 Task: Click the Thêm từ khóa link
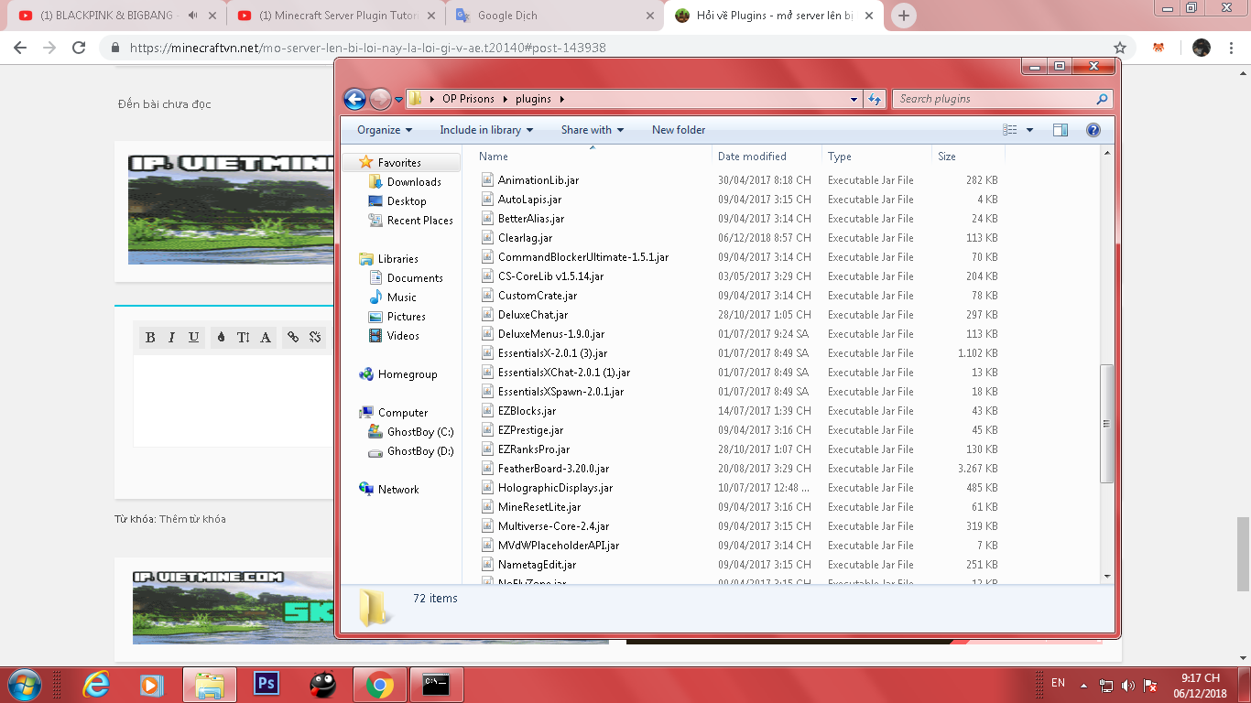coord(192,519)
